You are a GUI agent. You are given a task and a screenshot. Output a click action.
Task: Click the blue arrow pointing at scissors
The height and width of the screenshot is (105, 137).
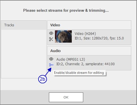48,72
